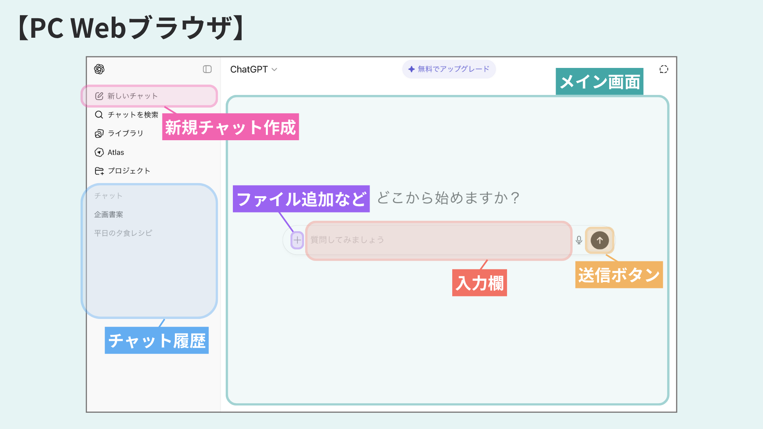Screen dimensions: 763x429
Task: Open temporary chat dashed circle icon
Action: click(664, 69)
